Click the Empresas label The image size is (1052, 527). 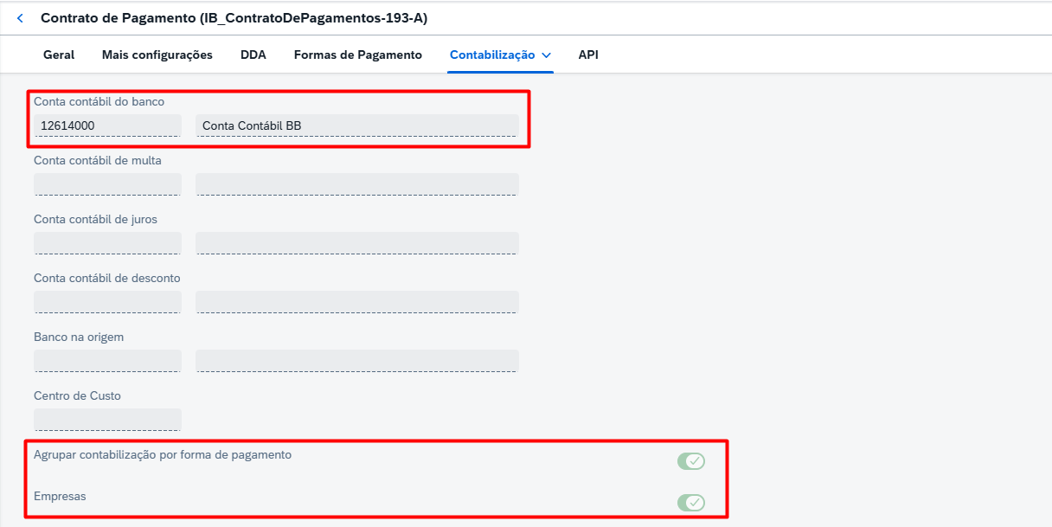coord(60,497)
